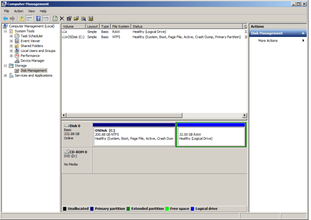This screenshot has height=220, width=311.
Task: Click the volume list right scroll arrow
Action: coord(244,115)
